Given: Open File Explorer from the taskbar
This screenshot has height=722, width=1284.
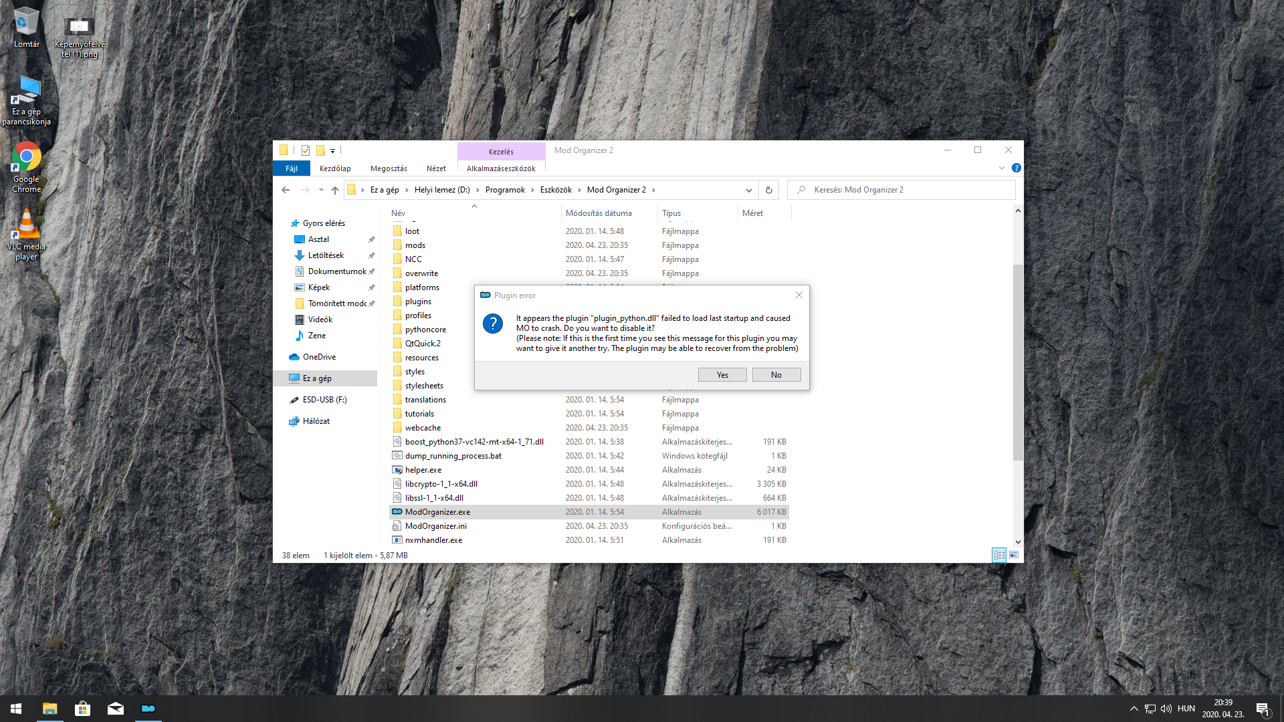Looking at the screenshot, I should tap(49, 709).
